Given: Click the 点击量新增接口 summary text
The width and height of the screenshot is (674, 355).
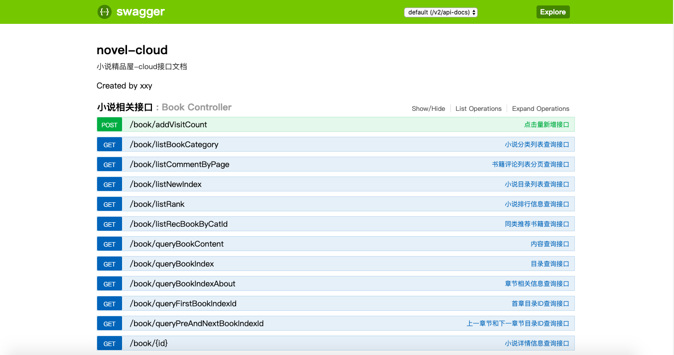Looking at the screenshot, I should 546,124.
